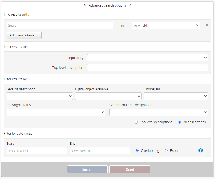The width and height of the screenshot is (215, 179).
Task: Collapse the Advanced search options header
Action: click(x=107, y=5)
